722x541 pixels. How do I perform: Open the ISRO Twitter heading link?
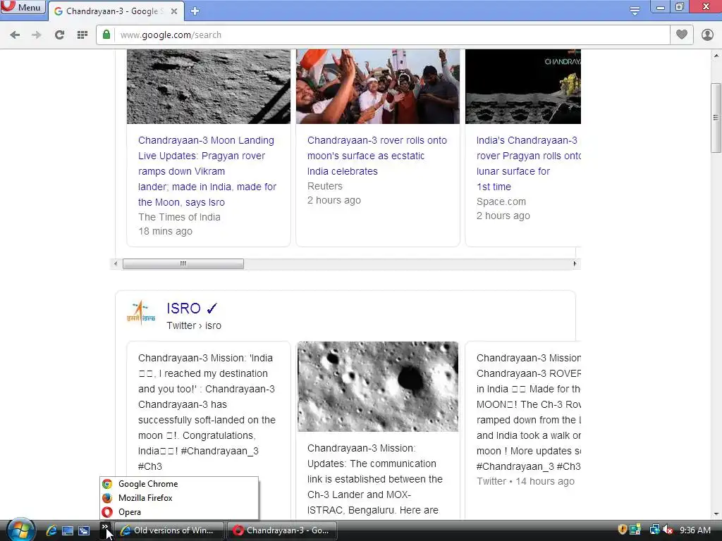tap(192, 309)
